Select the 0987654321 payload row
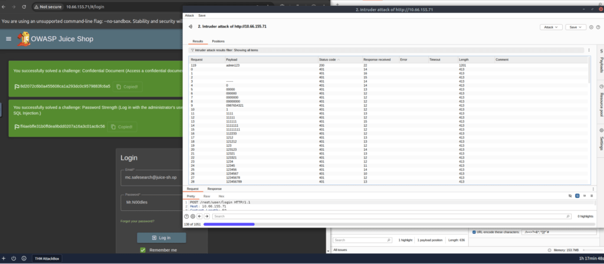604x264 pixels. [x=388, y=105]
